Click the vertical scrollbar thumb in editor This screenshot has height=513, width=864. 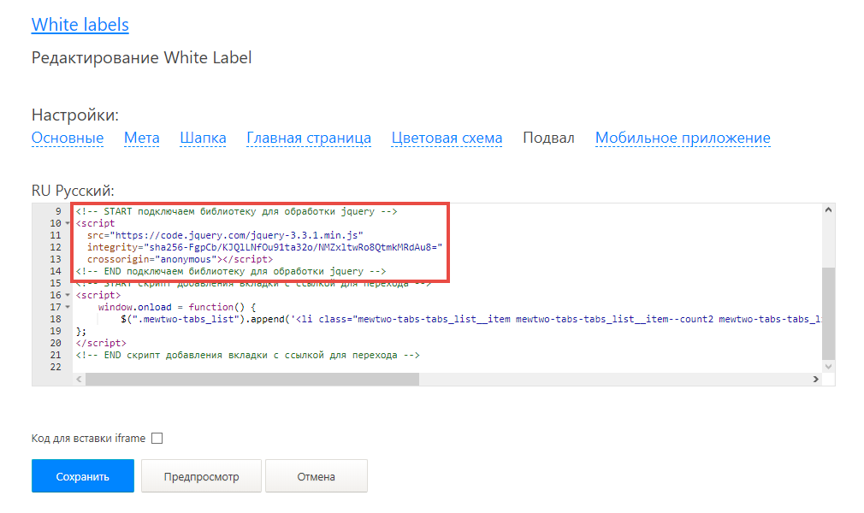[x=828, y=313]
